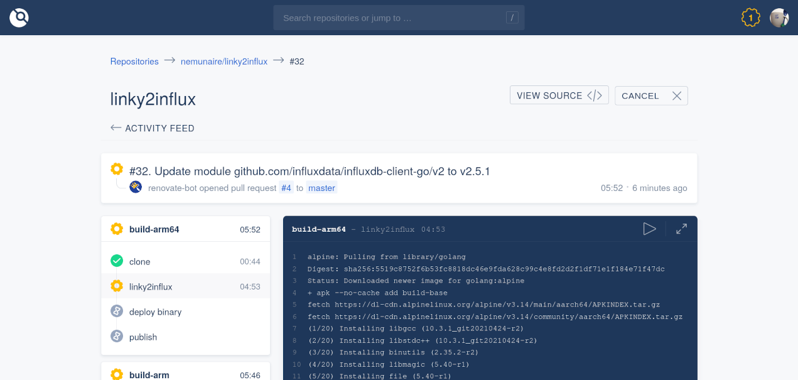This screenshot has width=798, height=380.
Task: Cancel the running build
Action: click(x=651, y=95)
